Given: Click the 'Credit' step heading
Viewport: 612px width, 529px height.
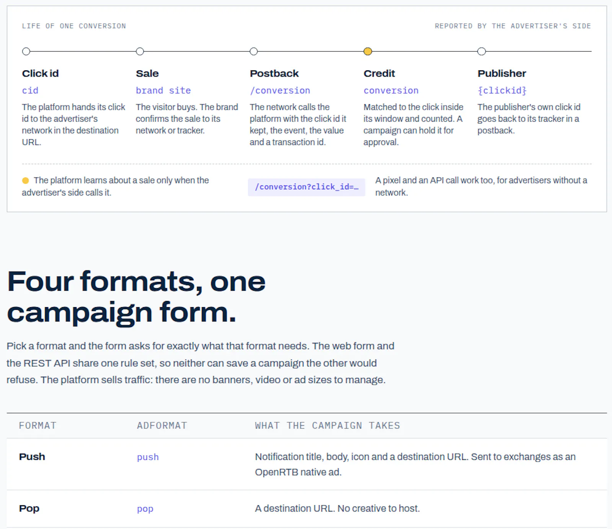Looking at the screenshot, I should pos(379,73).
